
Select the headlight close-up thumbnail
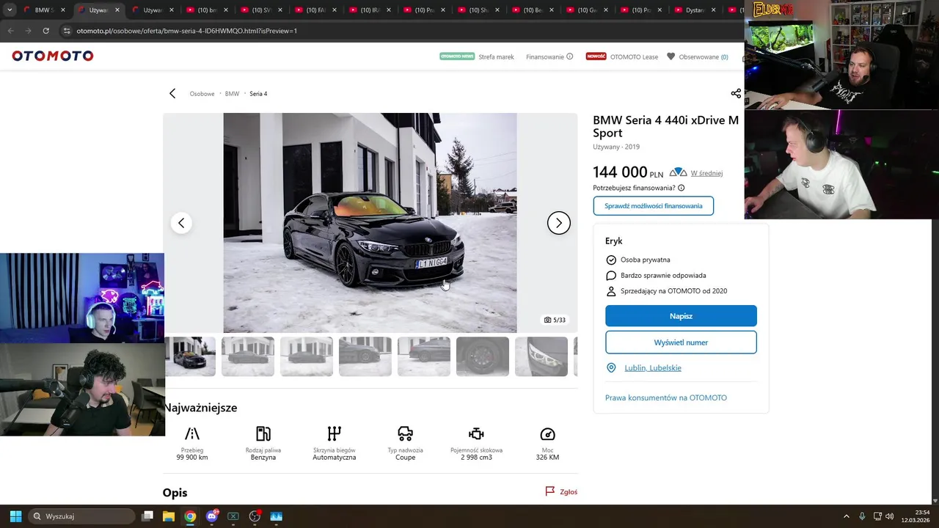541,356
